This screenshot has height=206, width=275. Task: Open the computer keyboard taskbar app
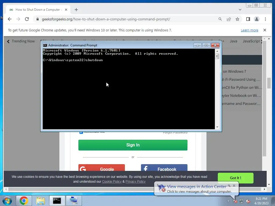click(x=74, y=201)
